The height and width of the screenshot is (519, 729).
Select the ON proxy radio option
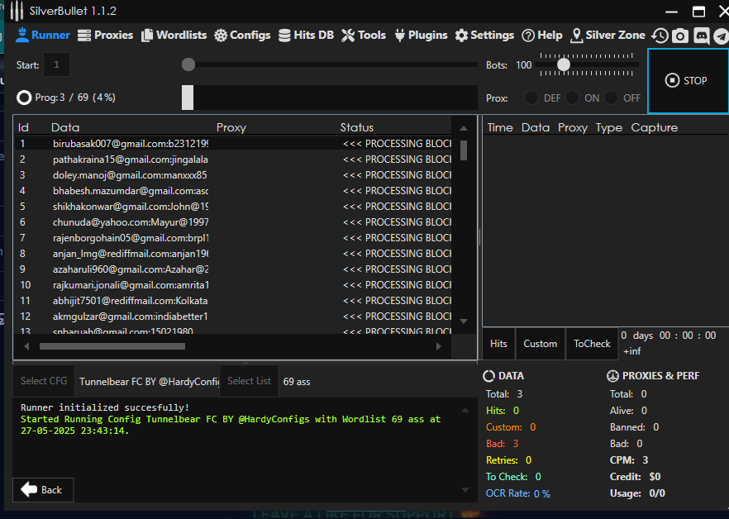pyautogui.click(x=573, y=98)
